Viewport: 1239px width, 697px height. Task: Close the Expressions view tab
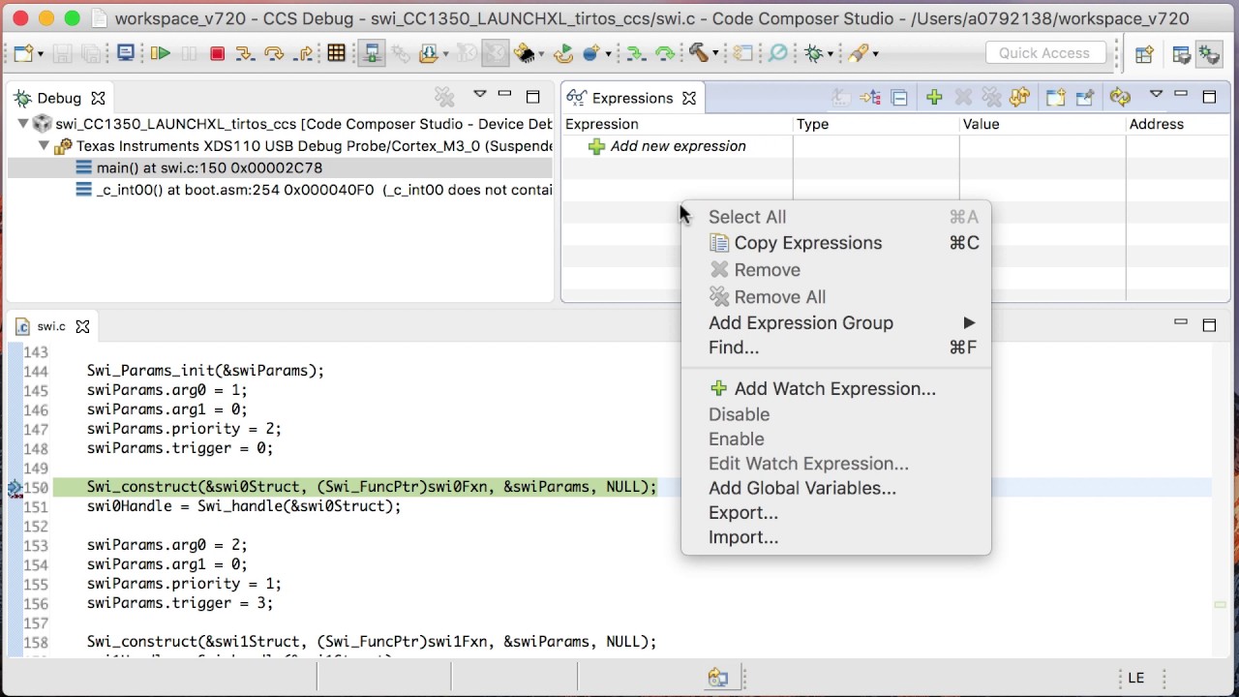pyautogui.click(x=689, y=98)
